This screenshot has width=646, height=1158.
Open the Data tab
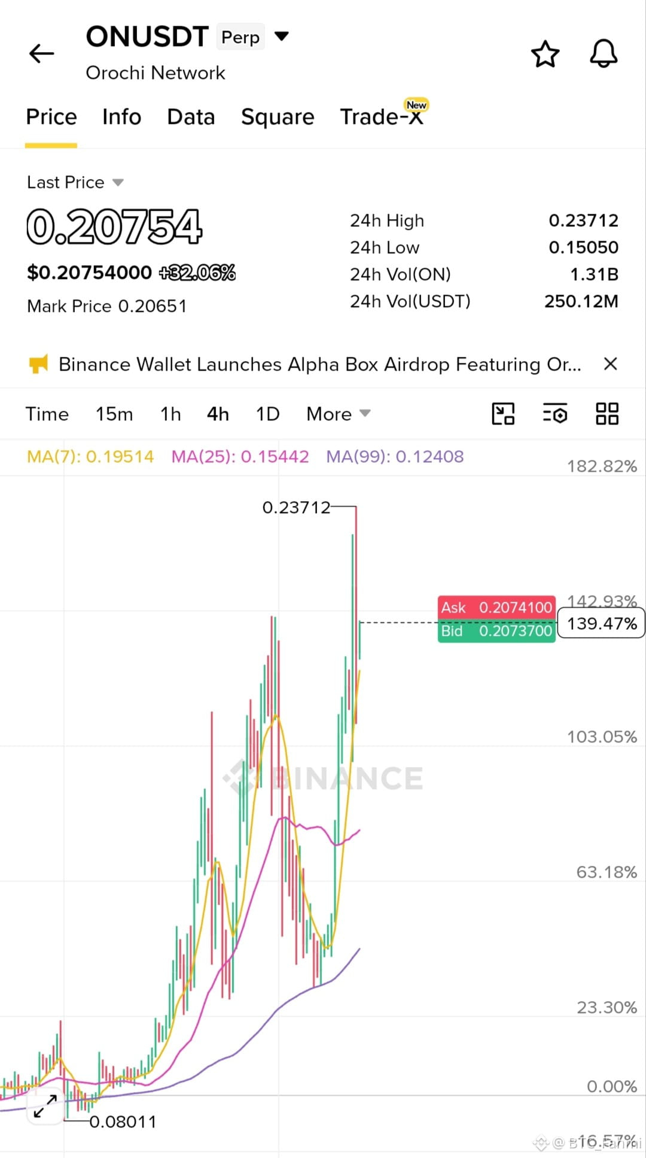tap(191, 117)
